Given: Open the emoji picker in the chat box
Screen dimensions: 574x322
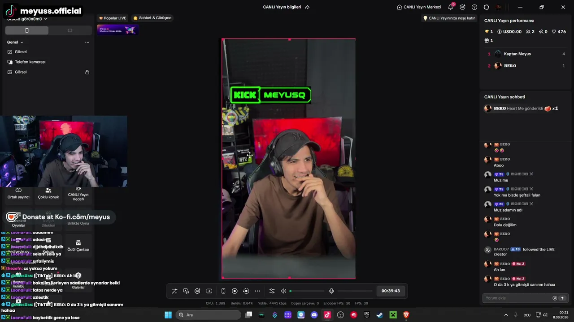Looking at the screenshot, I should pos(555,298).
